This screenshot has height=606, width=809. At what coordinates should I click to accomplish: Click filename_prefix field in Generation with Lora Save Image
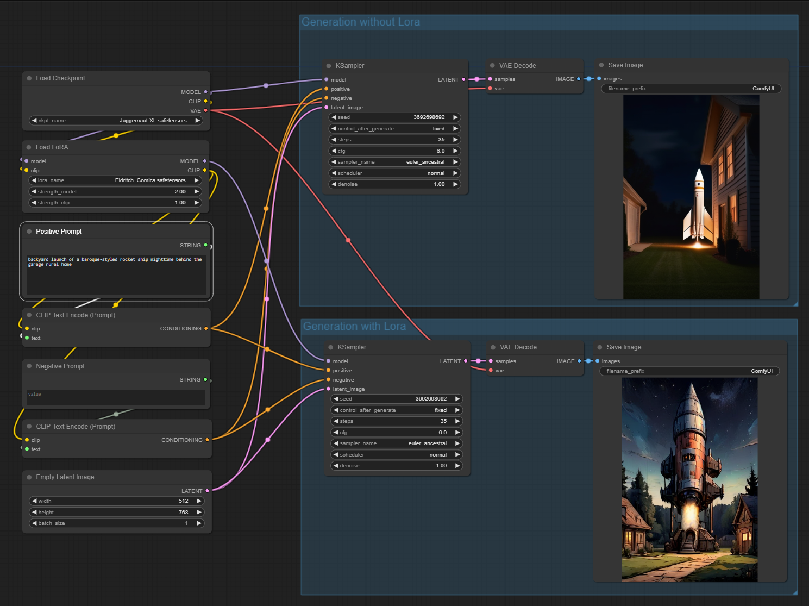click(x=689, y=371)
